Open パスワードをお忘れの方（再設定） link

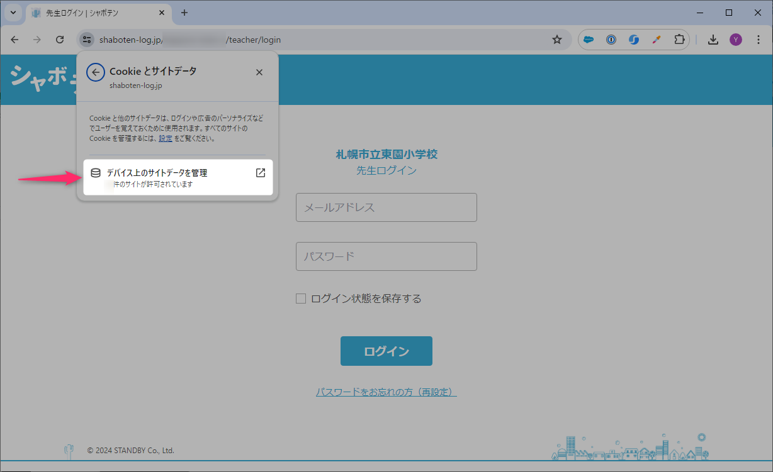(x=386, y=392)
